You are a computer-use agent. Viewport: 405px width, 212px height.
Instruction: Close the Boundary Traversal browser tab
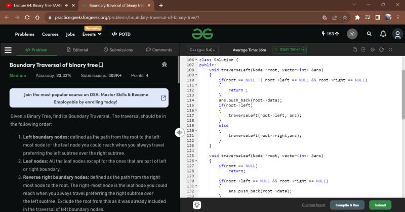click(x=149, y=6)
